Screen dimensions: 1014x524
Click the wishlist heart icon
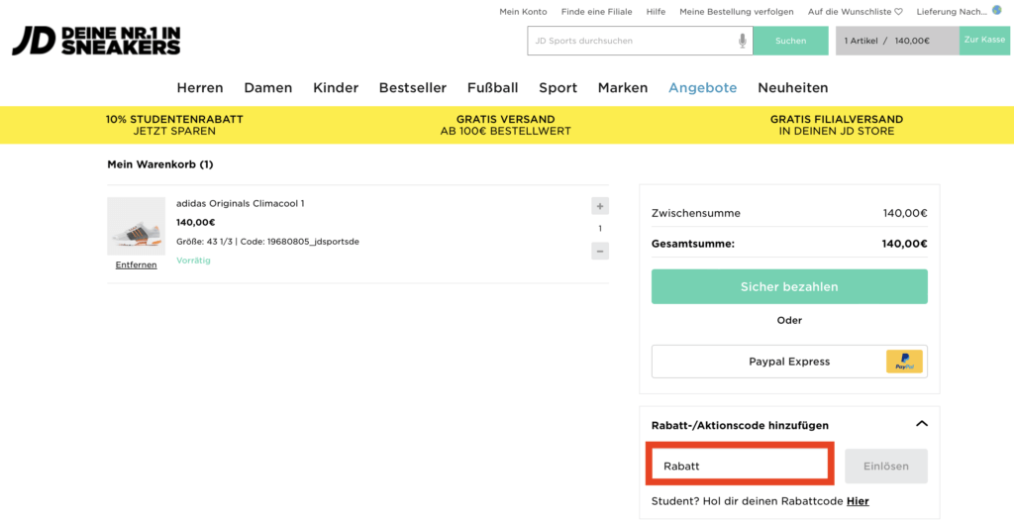coord(898,12)
